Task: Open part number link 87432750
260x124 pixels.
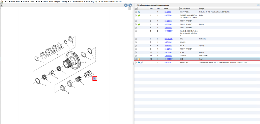Action: (168, 63)
